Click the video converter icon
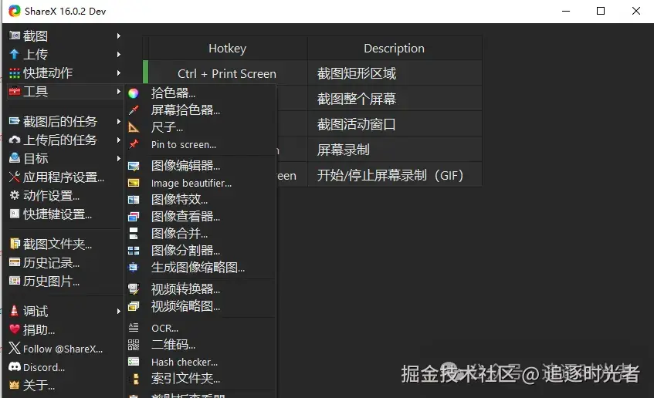The image size is (654, 398). pyautogui.click(x=134, y=288)
